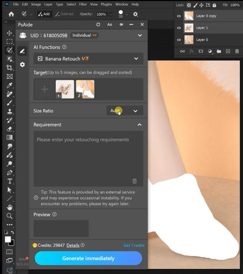Viewport: 243px width, 274px height.
Task: Create a new layer in Layers panel
Action: pos(228,51)
